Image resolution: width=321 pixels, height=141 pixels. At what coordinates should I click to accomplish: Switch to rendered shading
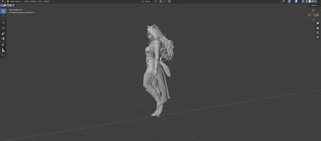[316, 1]
